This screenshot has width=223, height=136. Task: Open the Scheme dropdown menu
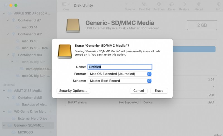pos(120,81)
